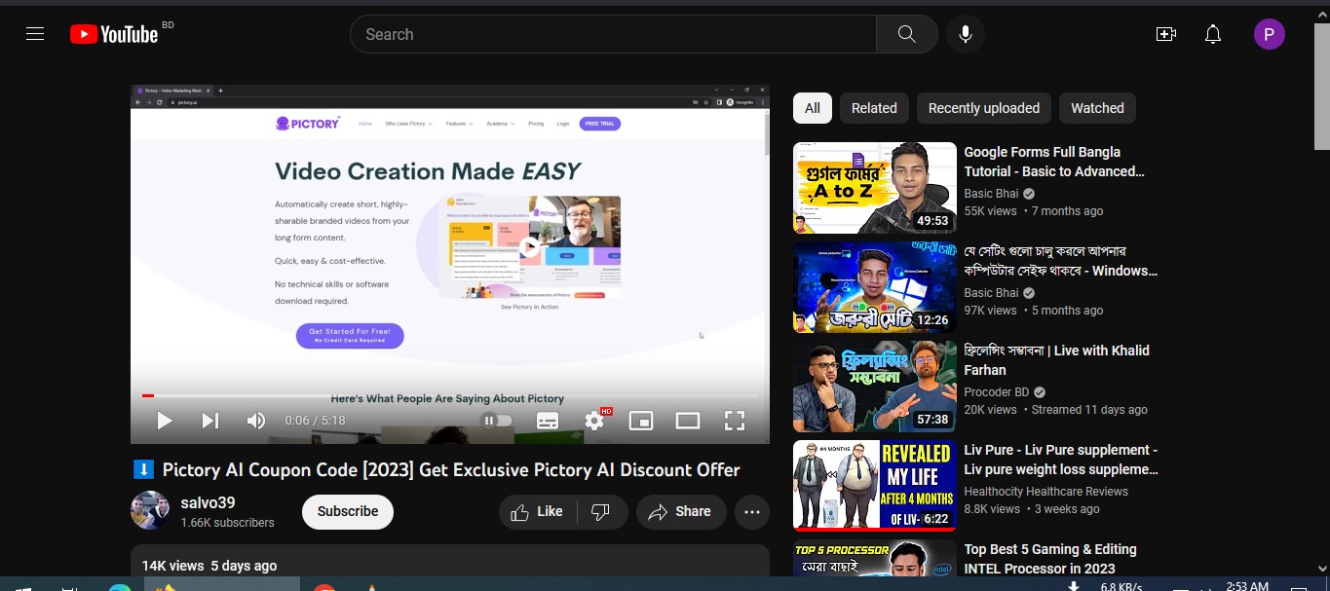Enter full screen mode

[735, 421]
